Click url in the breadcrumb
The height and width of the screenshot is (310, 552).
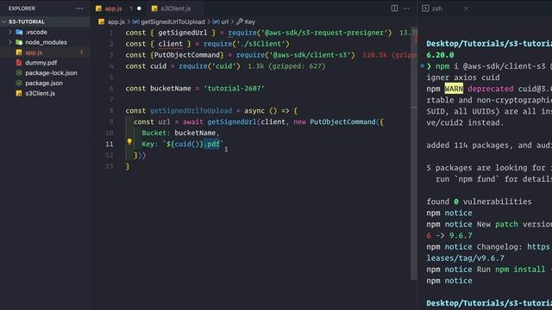coord(224,22)
